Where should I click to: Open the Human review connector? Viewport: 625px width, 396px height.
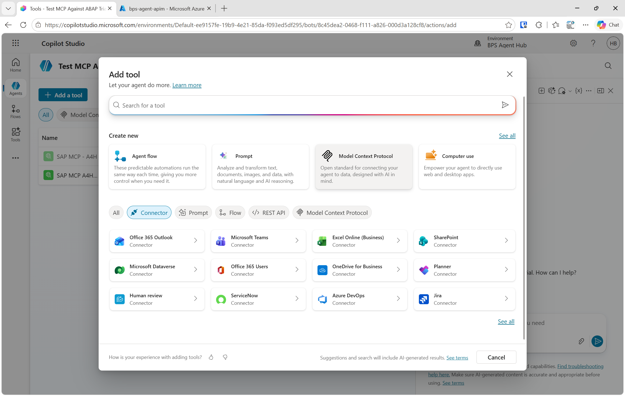pos(157,299)
